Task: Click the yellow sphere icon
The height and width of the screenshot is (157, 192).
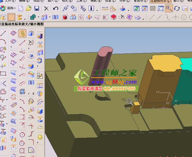Action: point(40,137)
